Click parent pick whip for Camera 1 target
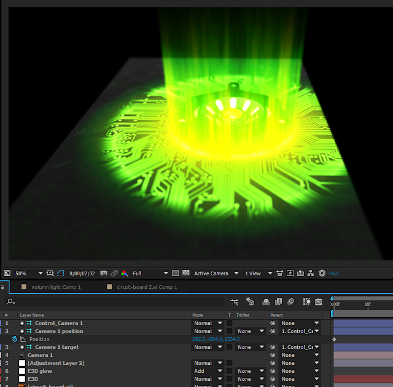The height and width of the screenshot is (387, 393). [x=273, y=347]
